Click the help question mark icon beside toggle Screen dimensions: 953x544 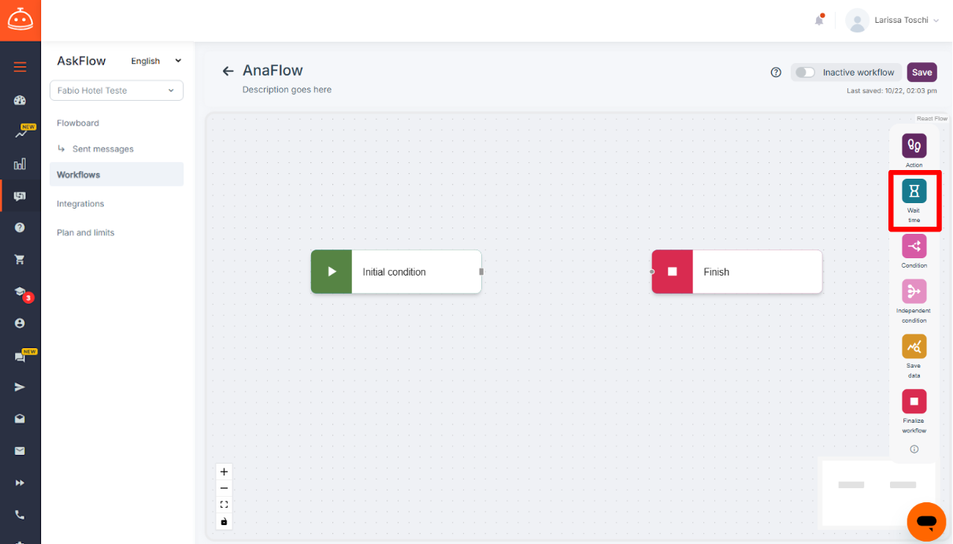(776, 72)
